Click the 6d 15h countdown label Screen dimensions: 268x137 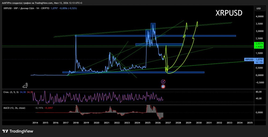259,62
